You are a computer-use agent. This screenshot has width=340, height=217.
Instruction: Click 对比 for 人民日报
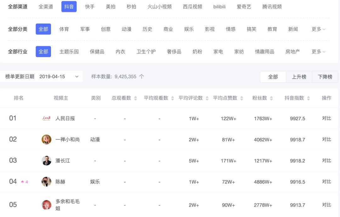click(326, 118)
